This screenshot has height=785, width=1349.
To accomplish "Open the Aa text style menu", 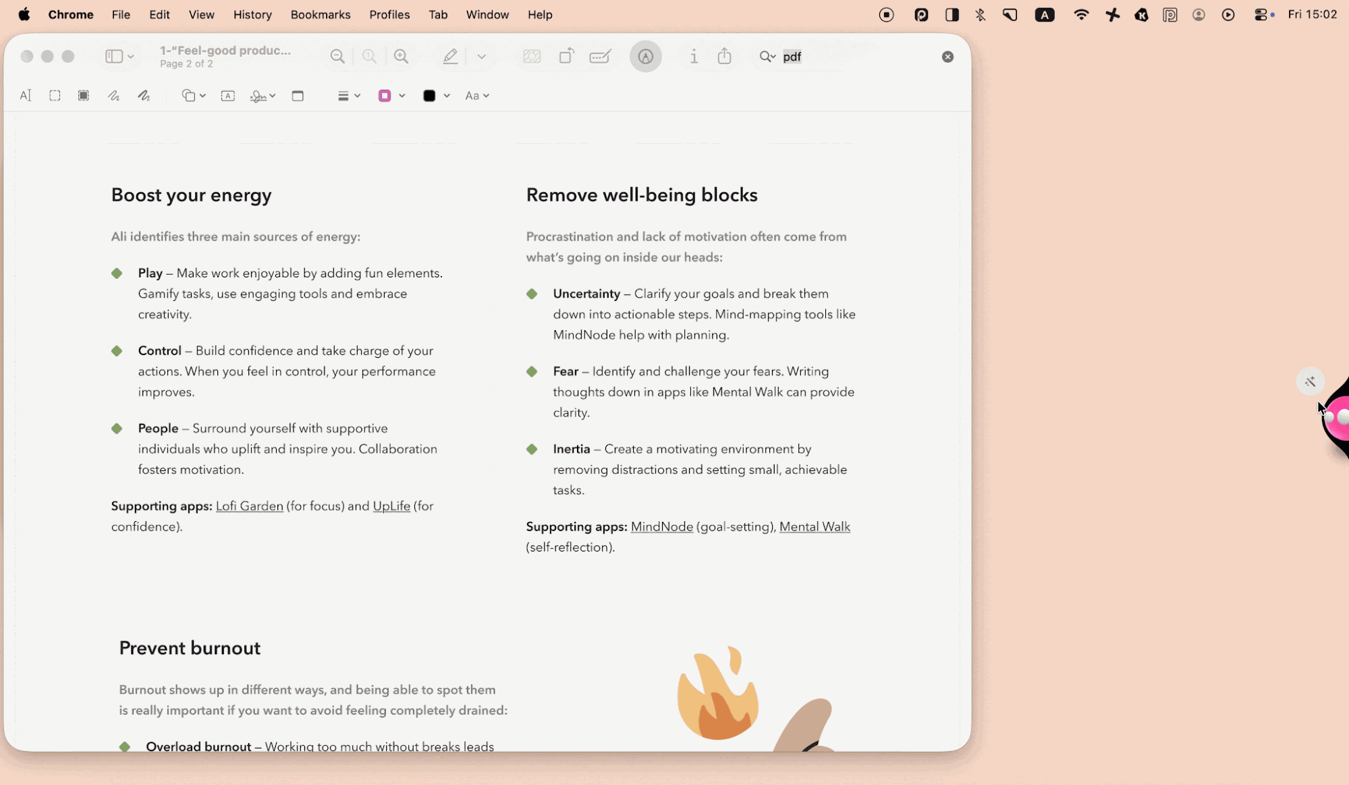I will tap(477, 96).
